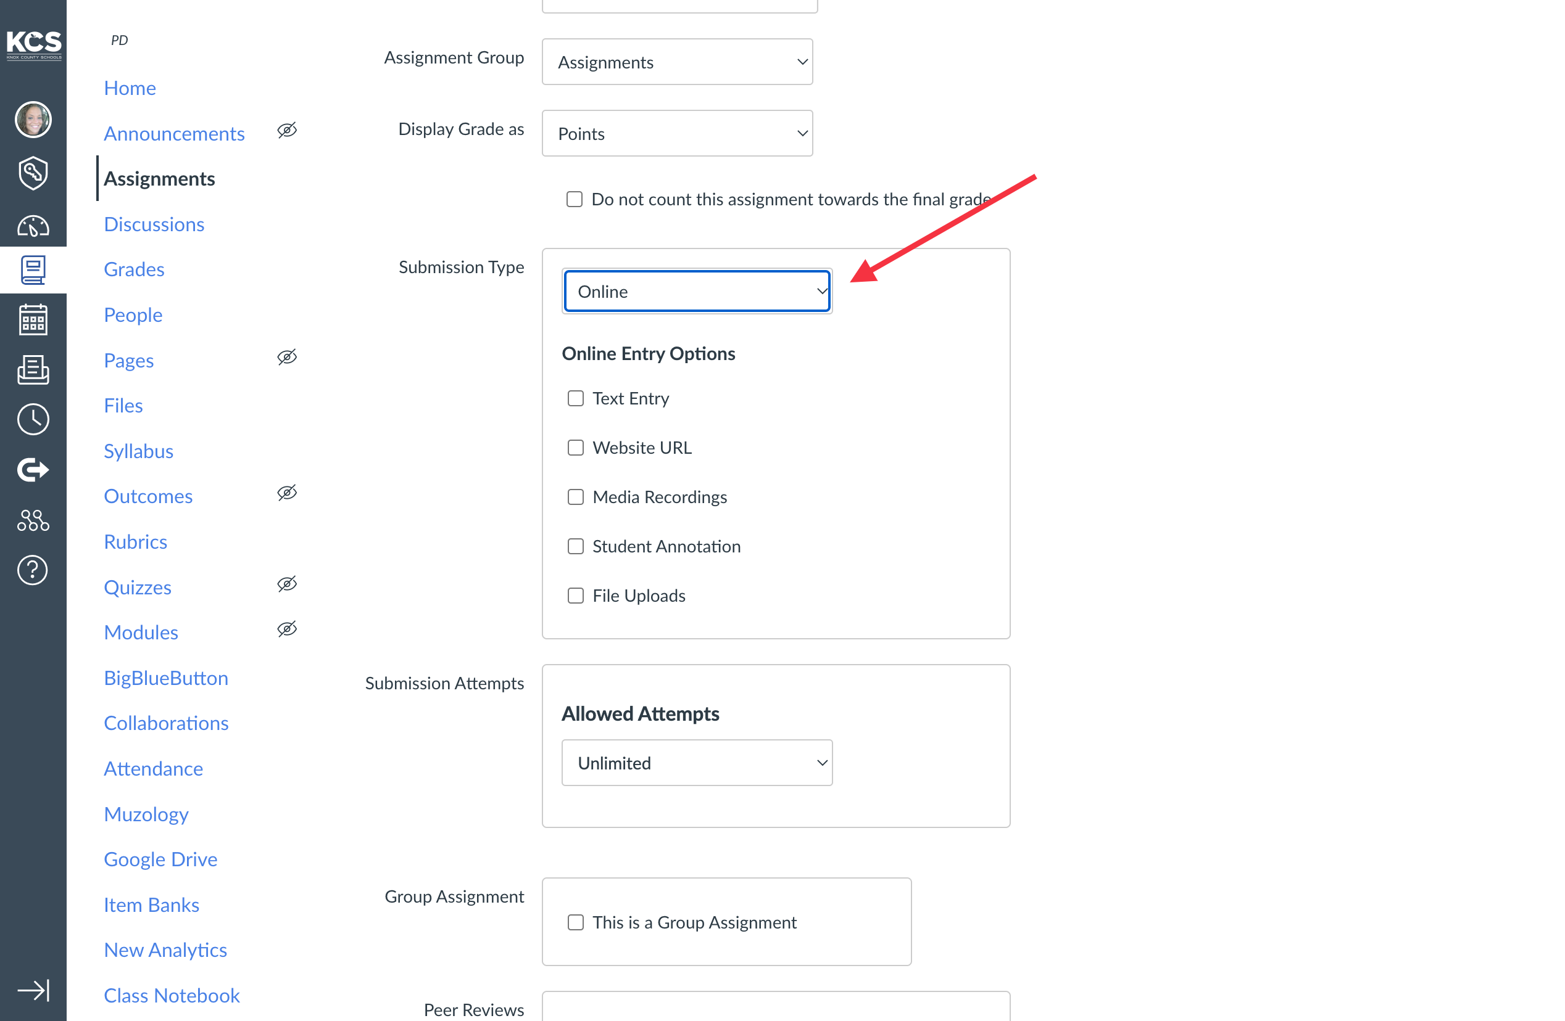
Task: Enable the Student Annotation checkbox
Action: (x=575, y=546)
